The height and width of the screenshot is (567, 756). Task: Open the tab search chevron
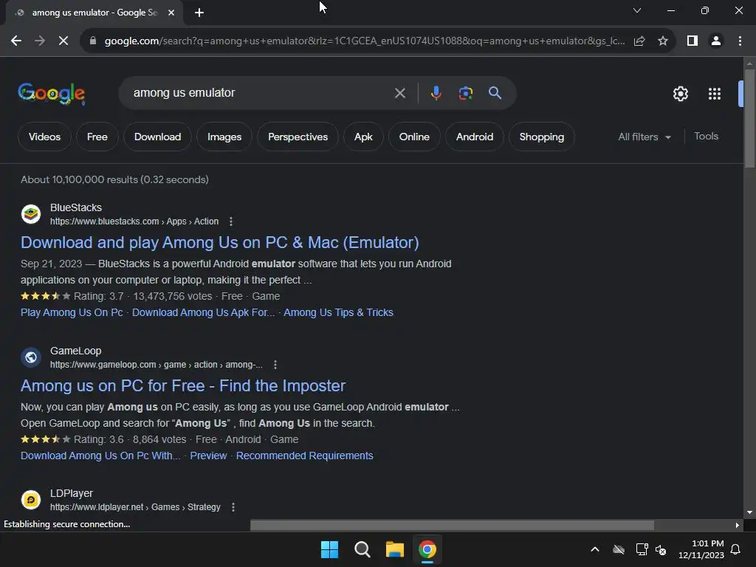(637, 10)
